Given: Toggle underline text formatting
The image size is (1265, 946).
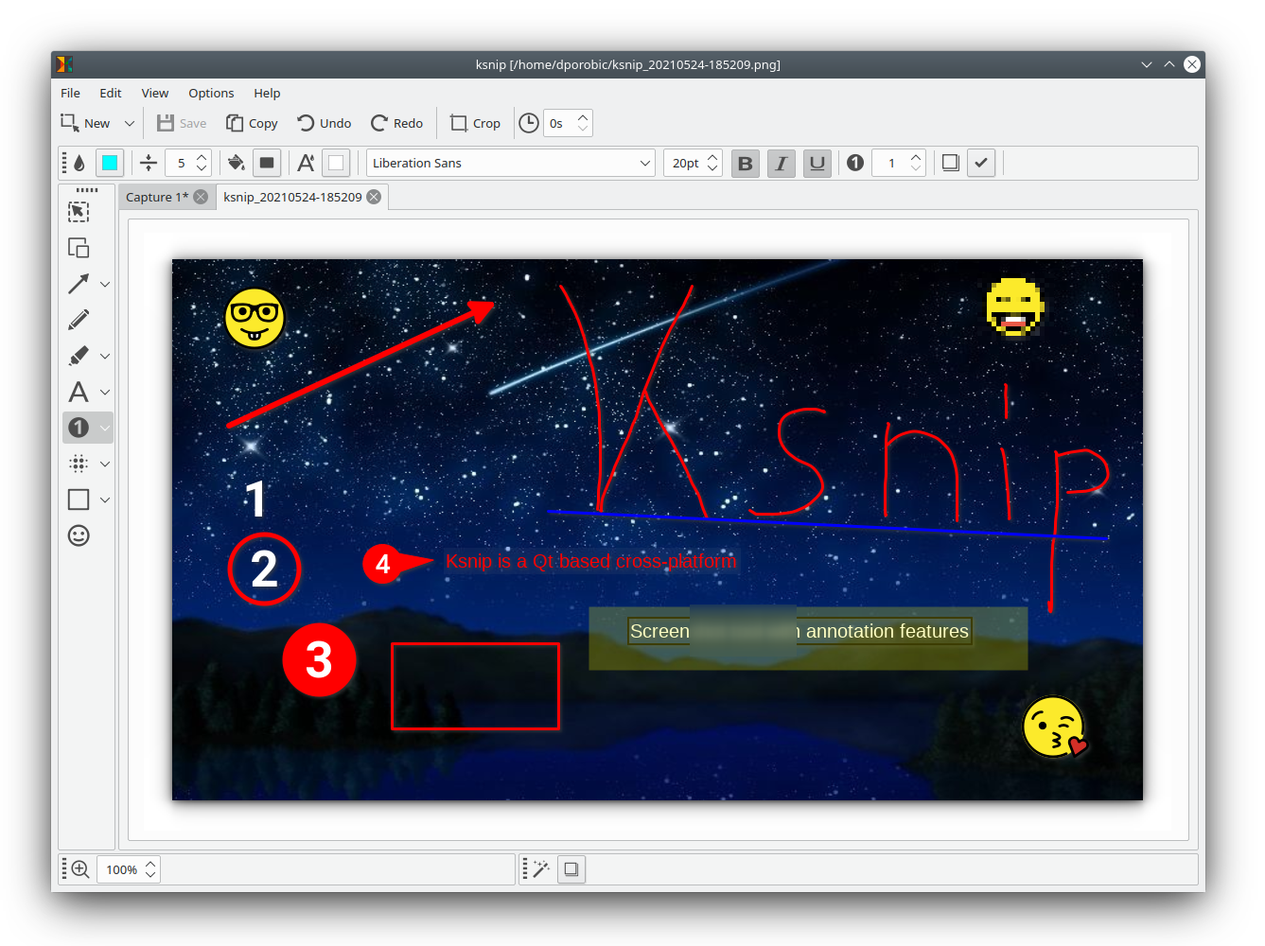Looking at the screenshot, I should pyautogui.click(x=817, y=163).
